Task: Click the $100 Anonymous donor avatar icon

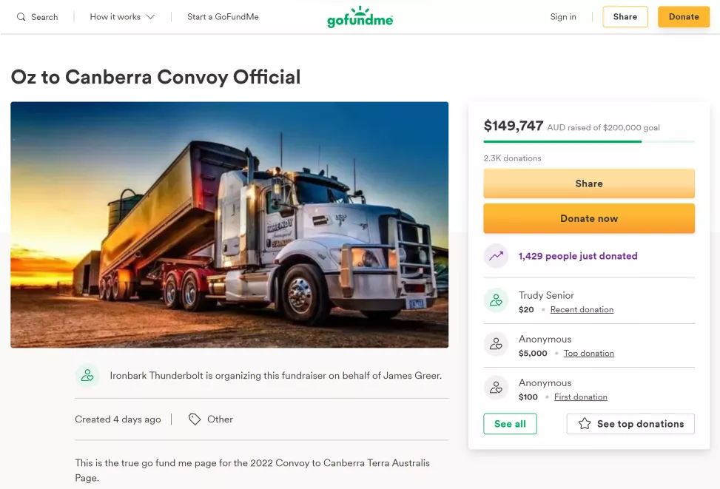Action: click(496, 388)
